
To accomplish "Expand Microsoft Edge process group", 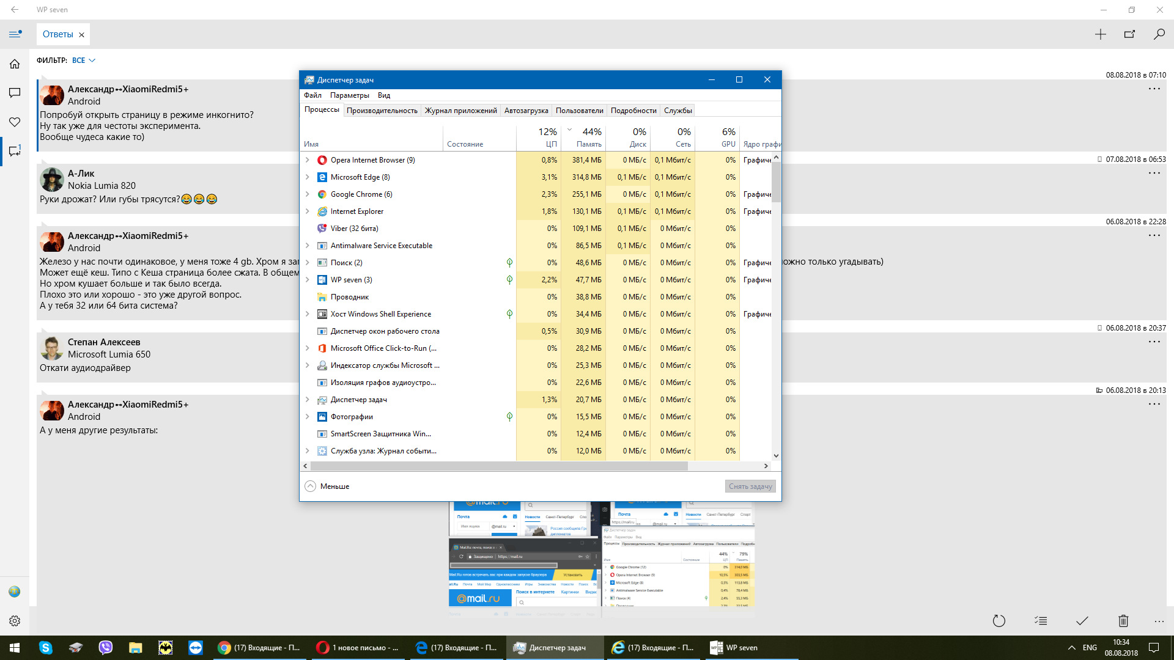I will point(307,177).
